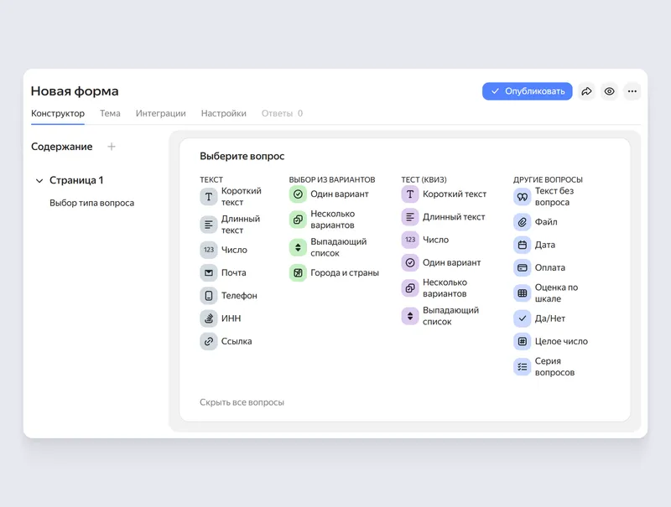Image resolution: width=671 pixels, height=507 pixels.
Task: Pick the Телефон question type icon
Action: coord(209,295)
